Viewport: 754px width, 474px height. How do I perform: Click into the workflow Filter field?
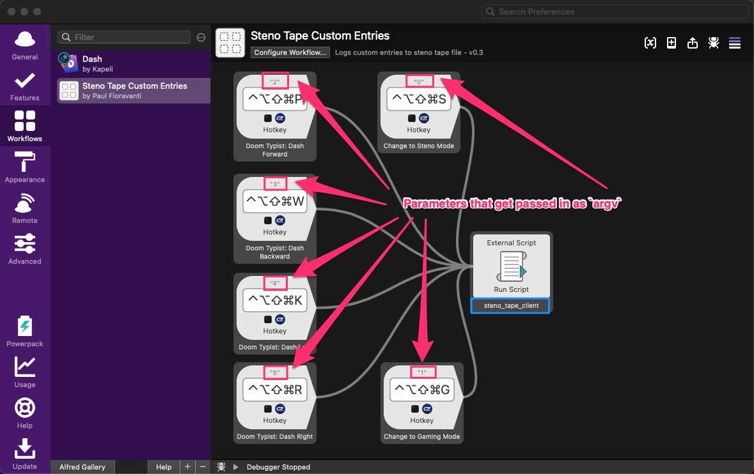tap(124, 38)
